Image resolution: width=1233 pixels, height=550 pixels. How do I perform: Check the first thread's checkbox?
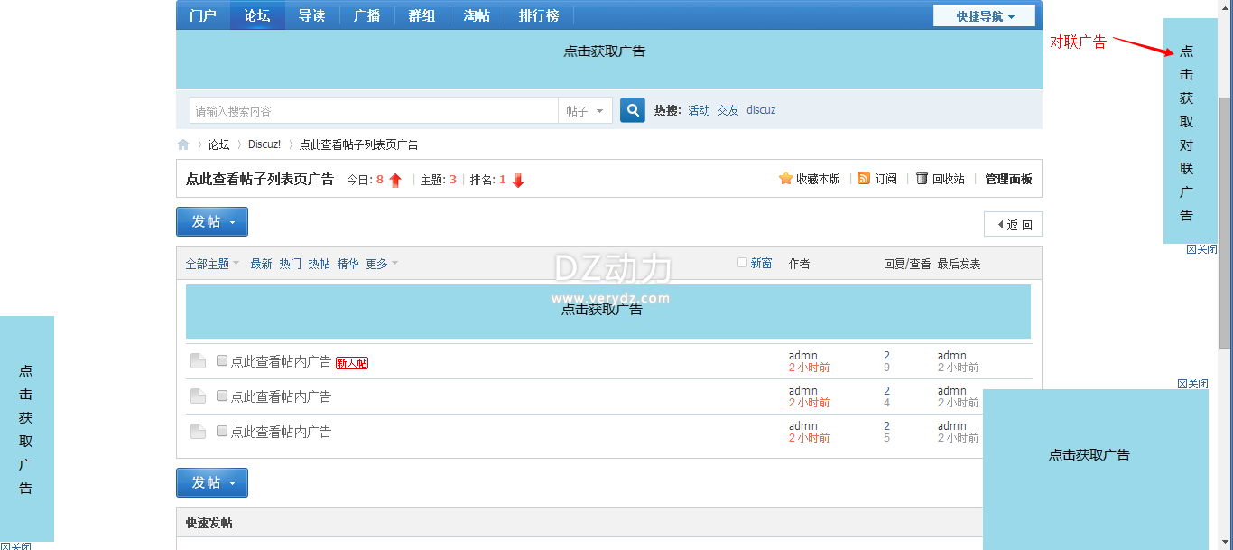[222, 360]
